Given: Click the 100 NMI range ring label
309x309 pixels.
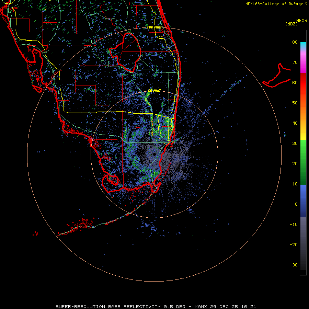Looking at the screenshot, I should point(154,27).
